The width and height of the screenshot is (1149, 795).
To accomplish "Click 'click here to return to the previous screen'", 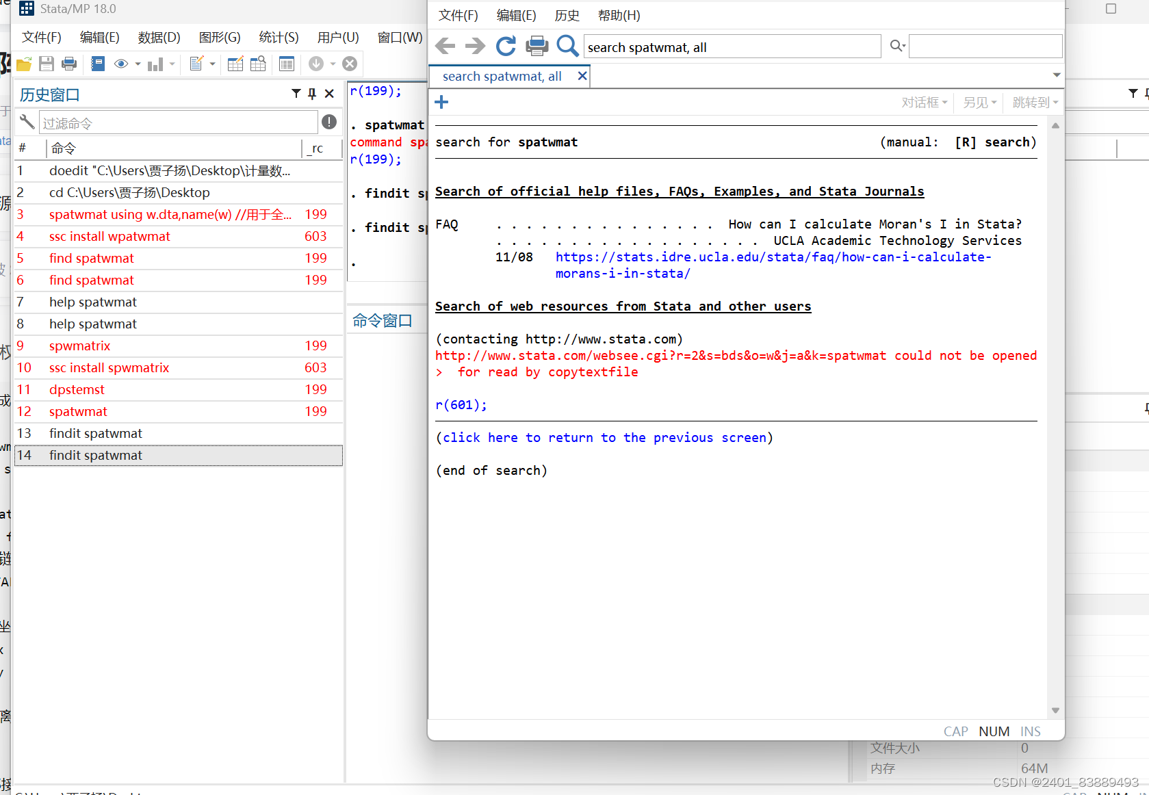I will [604, 437].
